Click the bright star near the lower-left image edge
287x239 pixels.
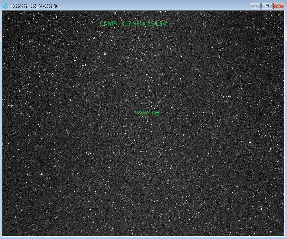point(41,174)
